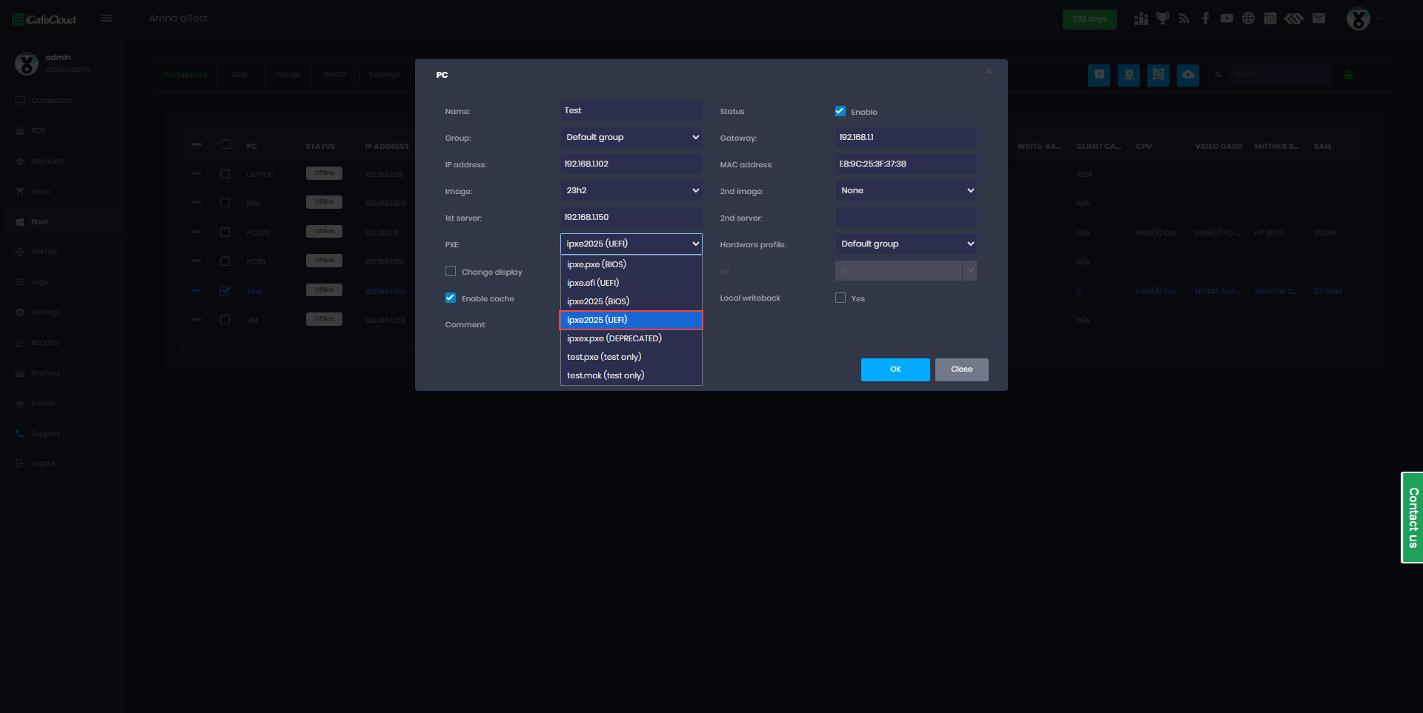Check the Change display checkbox
The height and width of the screenshot is (713, 1423).
(x=451, y=272)
